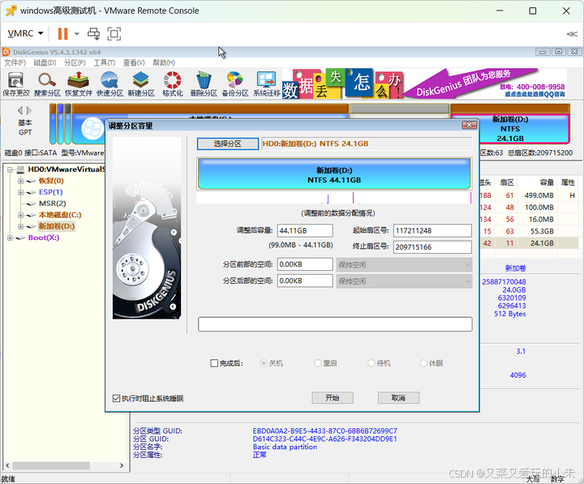The image size is (584, 484).
Task: Expand the Boot(X:) tree node
Action: point(10,238)
